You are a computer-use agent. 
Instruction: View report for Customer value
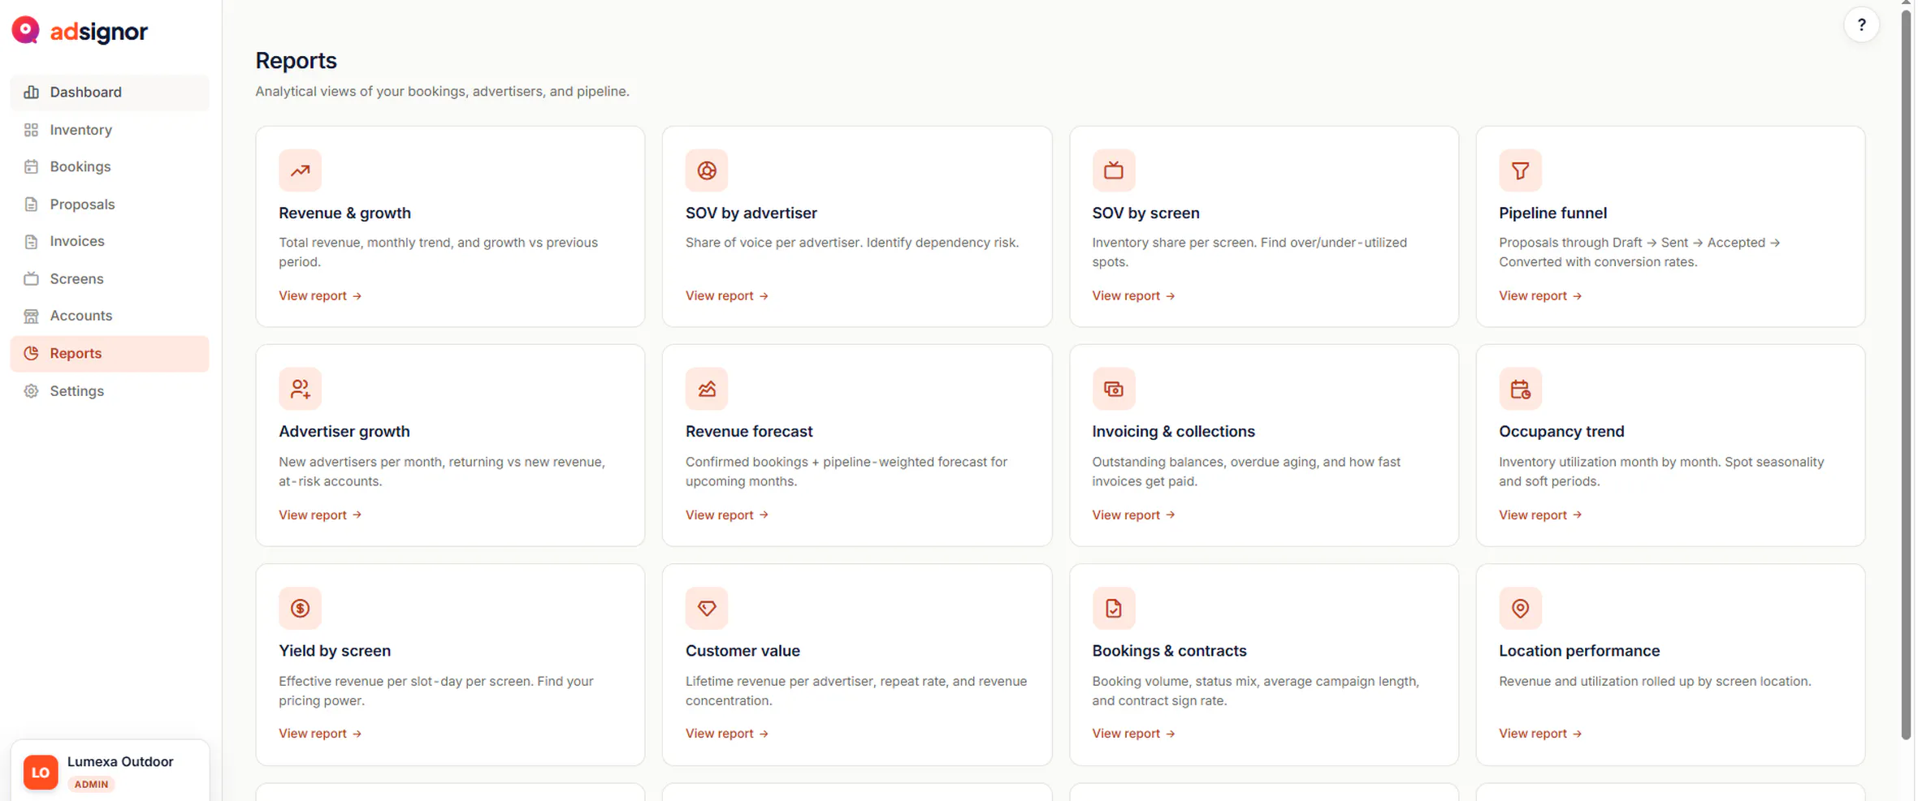(727, 733)
